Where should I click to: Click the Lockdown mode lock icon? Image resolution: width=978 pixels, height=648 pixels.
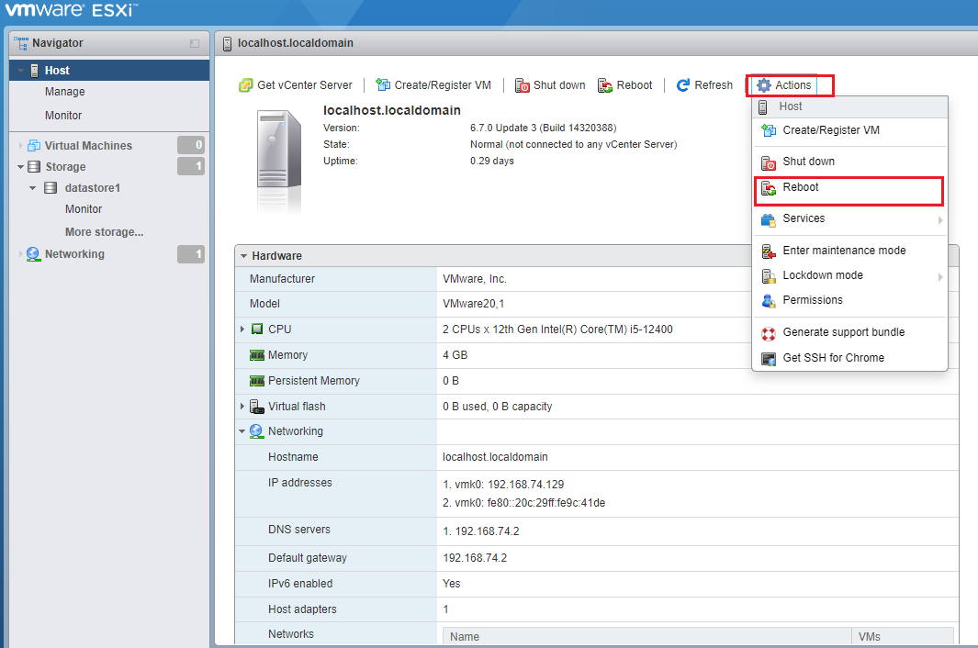769,275
